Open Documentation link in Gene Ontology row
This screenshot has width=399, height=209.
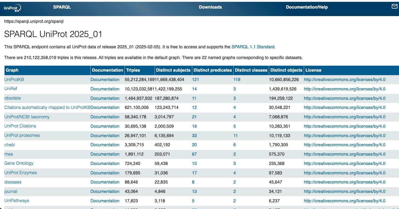tap(105, 163)
